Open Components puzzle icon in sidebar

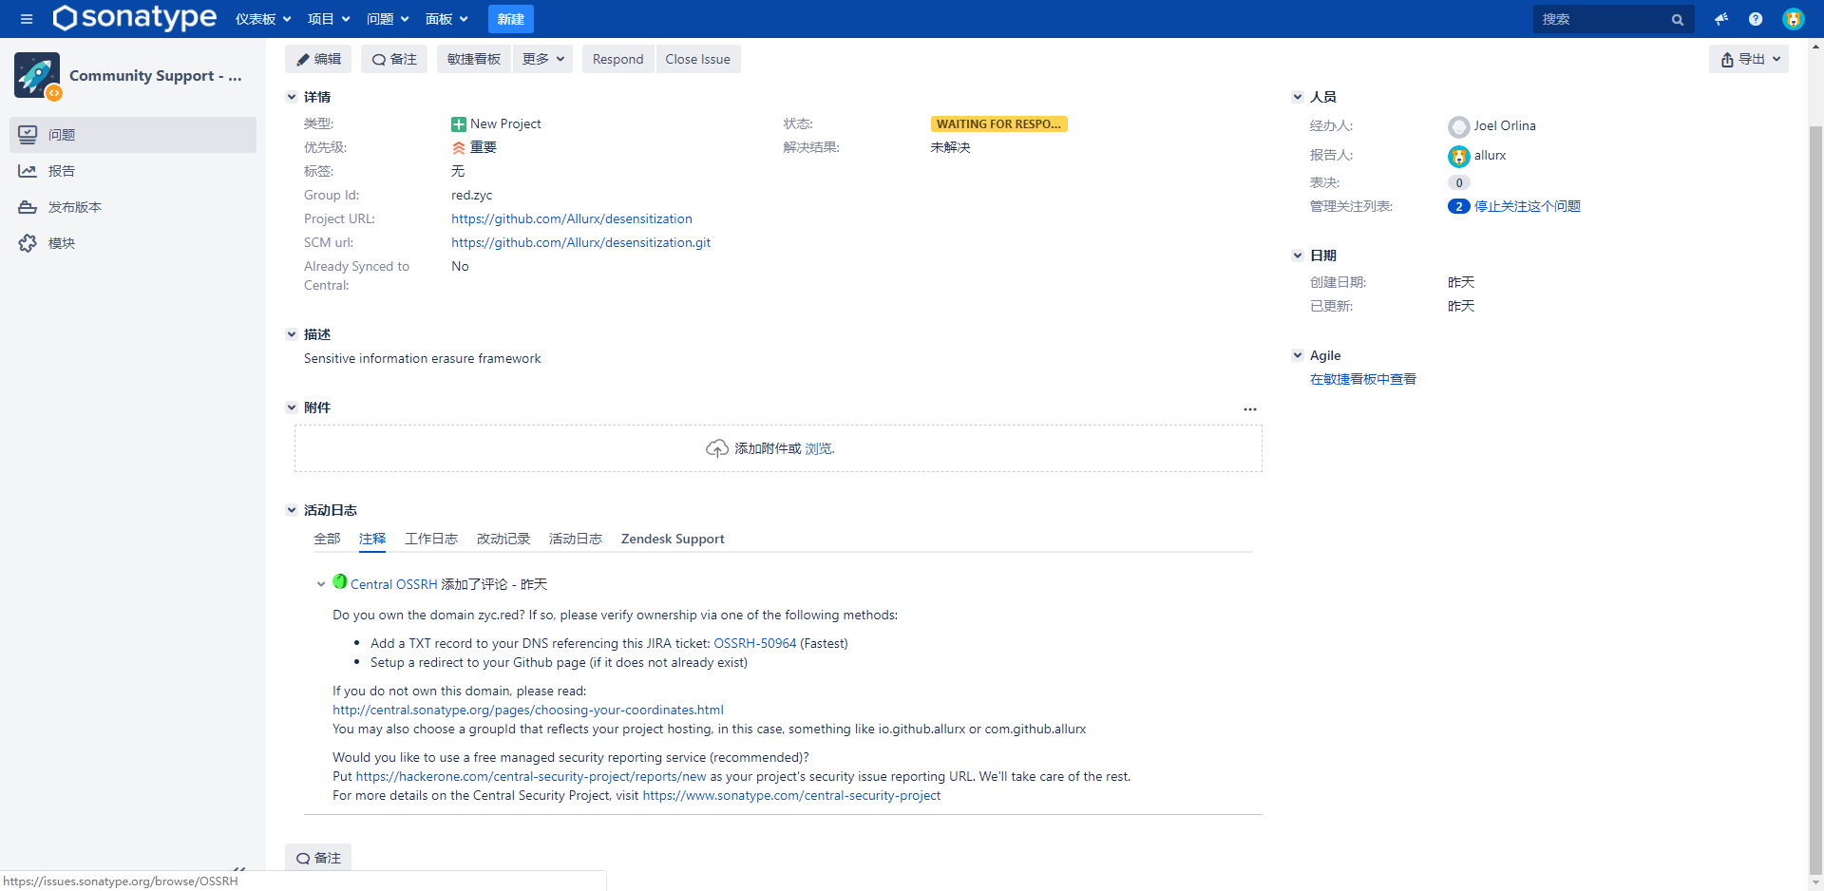28,243
